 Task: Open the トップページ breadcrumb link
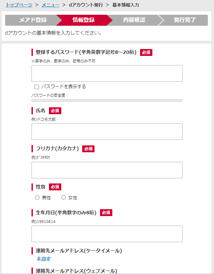(x=19, y=5)
